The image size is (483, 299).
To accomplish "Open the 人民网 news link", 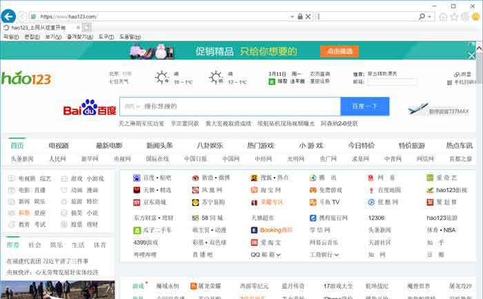I will pos(57,159).
